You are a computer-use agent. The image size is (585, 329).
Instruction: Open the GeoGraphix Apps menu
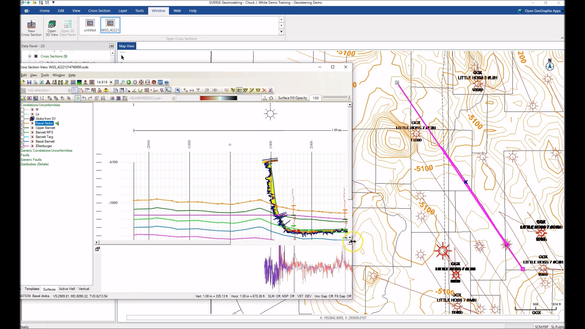[541, 11]
